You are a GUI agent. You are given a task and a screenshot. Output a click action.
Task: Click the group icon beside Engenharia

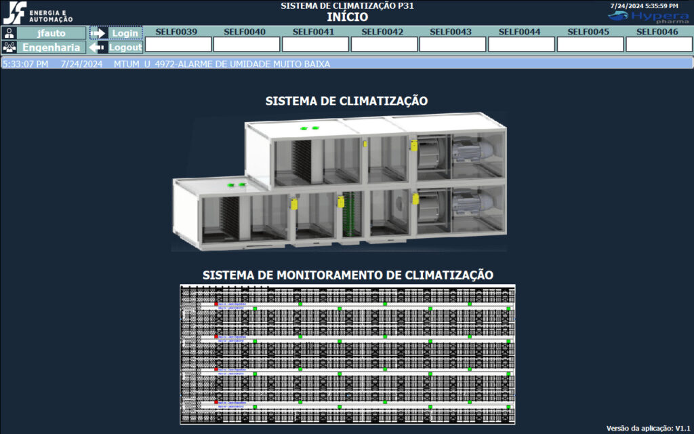pos(9,47)
